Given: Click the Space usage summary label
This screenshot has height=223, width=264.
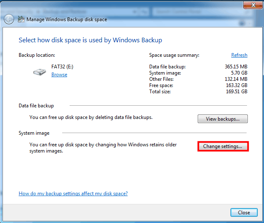Looking at the screenshot, I should (174, 55).
